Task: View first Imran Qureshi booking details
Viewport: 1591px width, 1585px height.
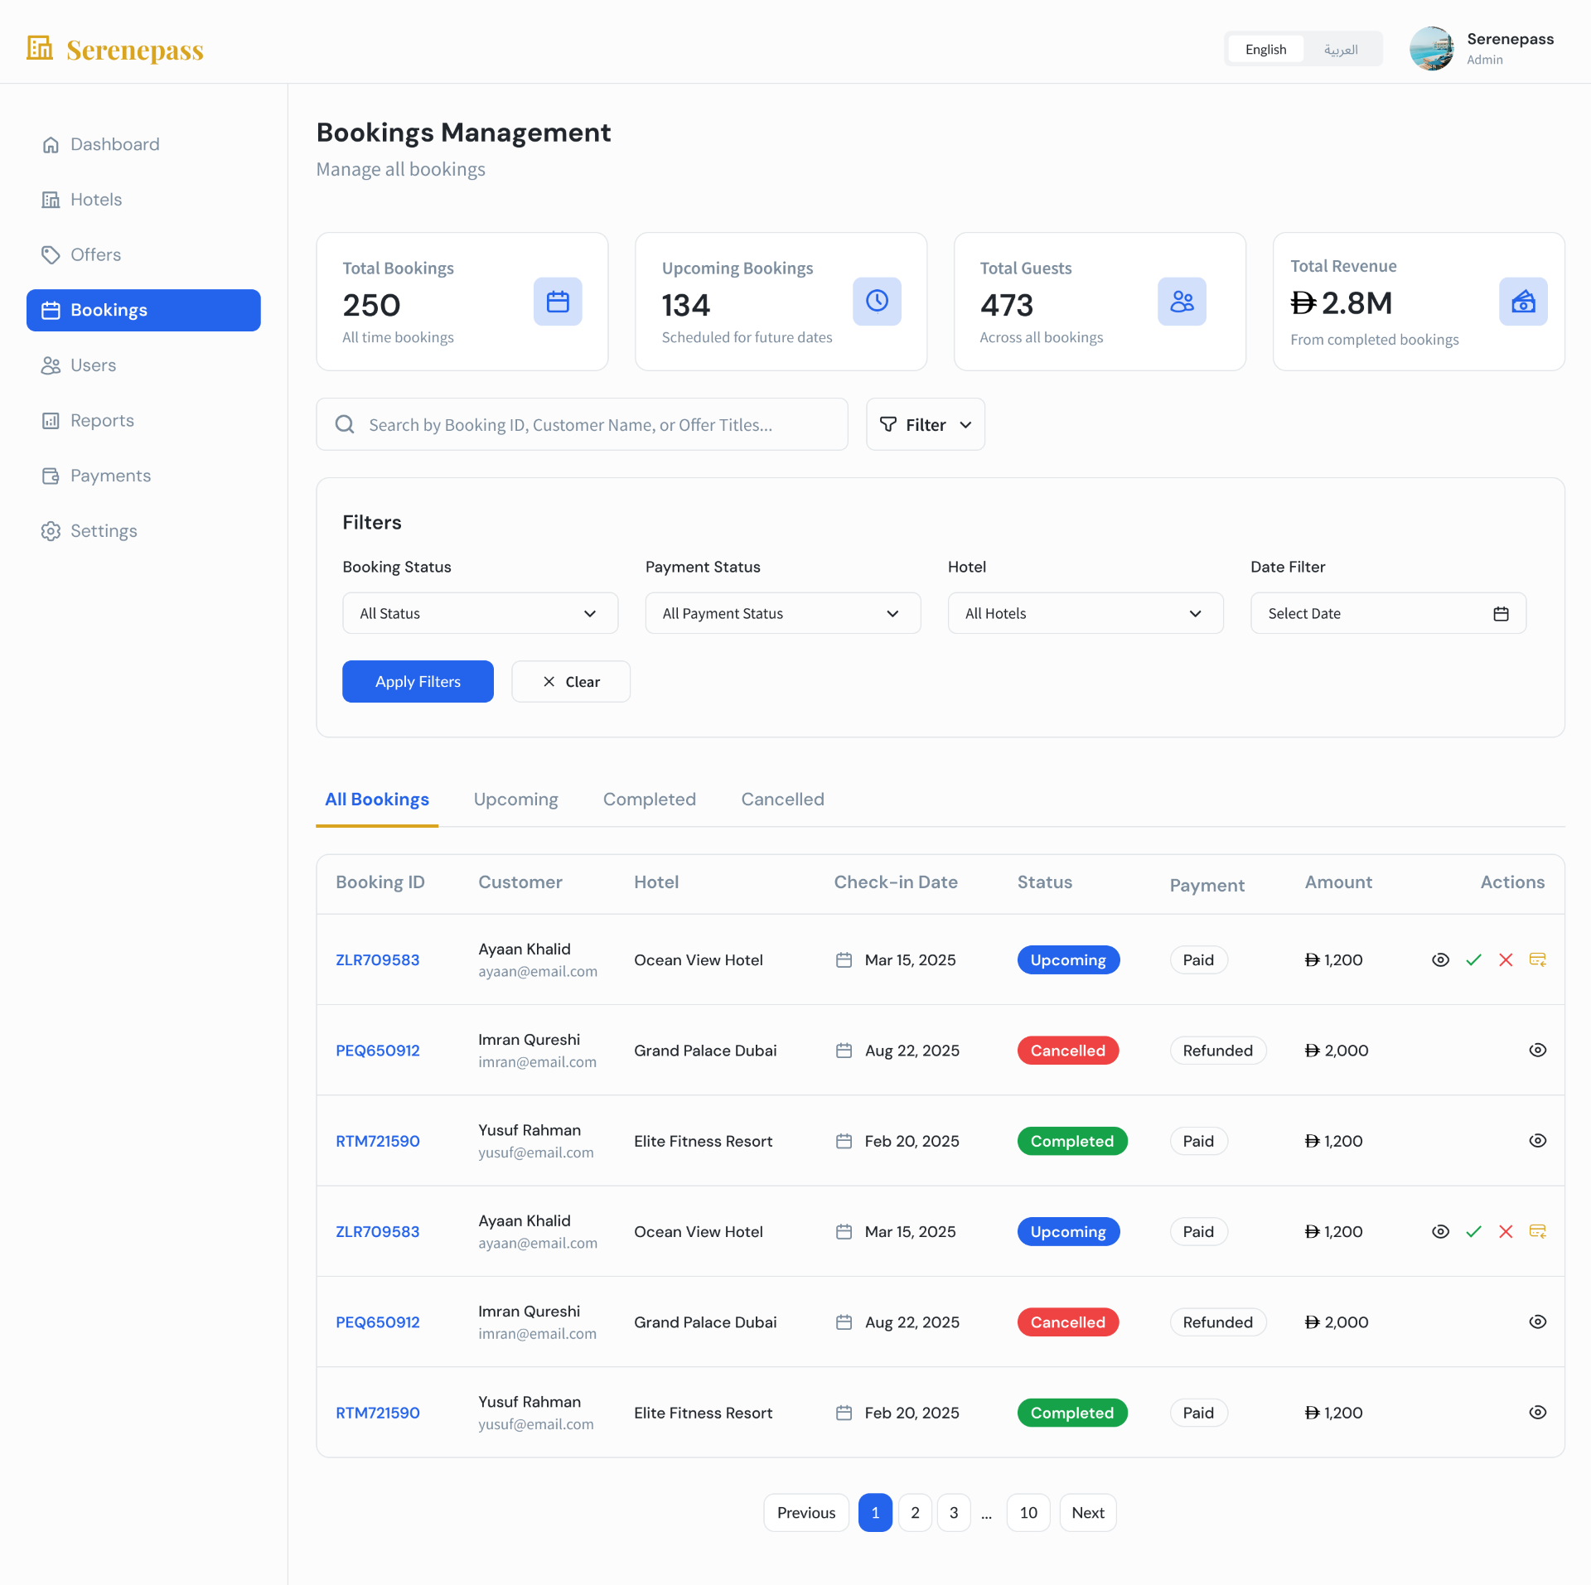Action: point(1537,1050)
